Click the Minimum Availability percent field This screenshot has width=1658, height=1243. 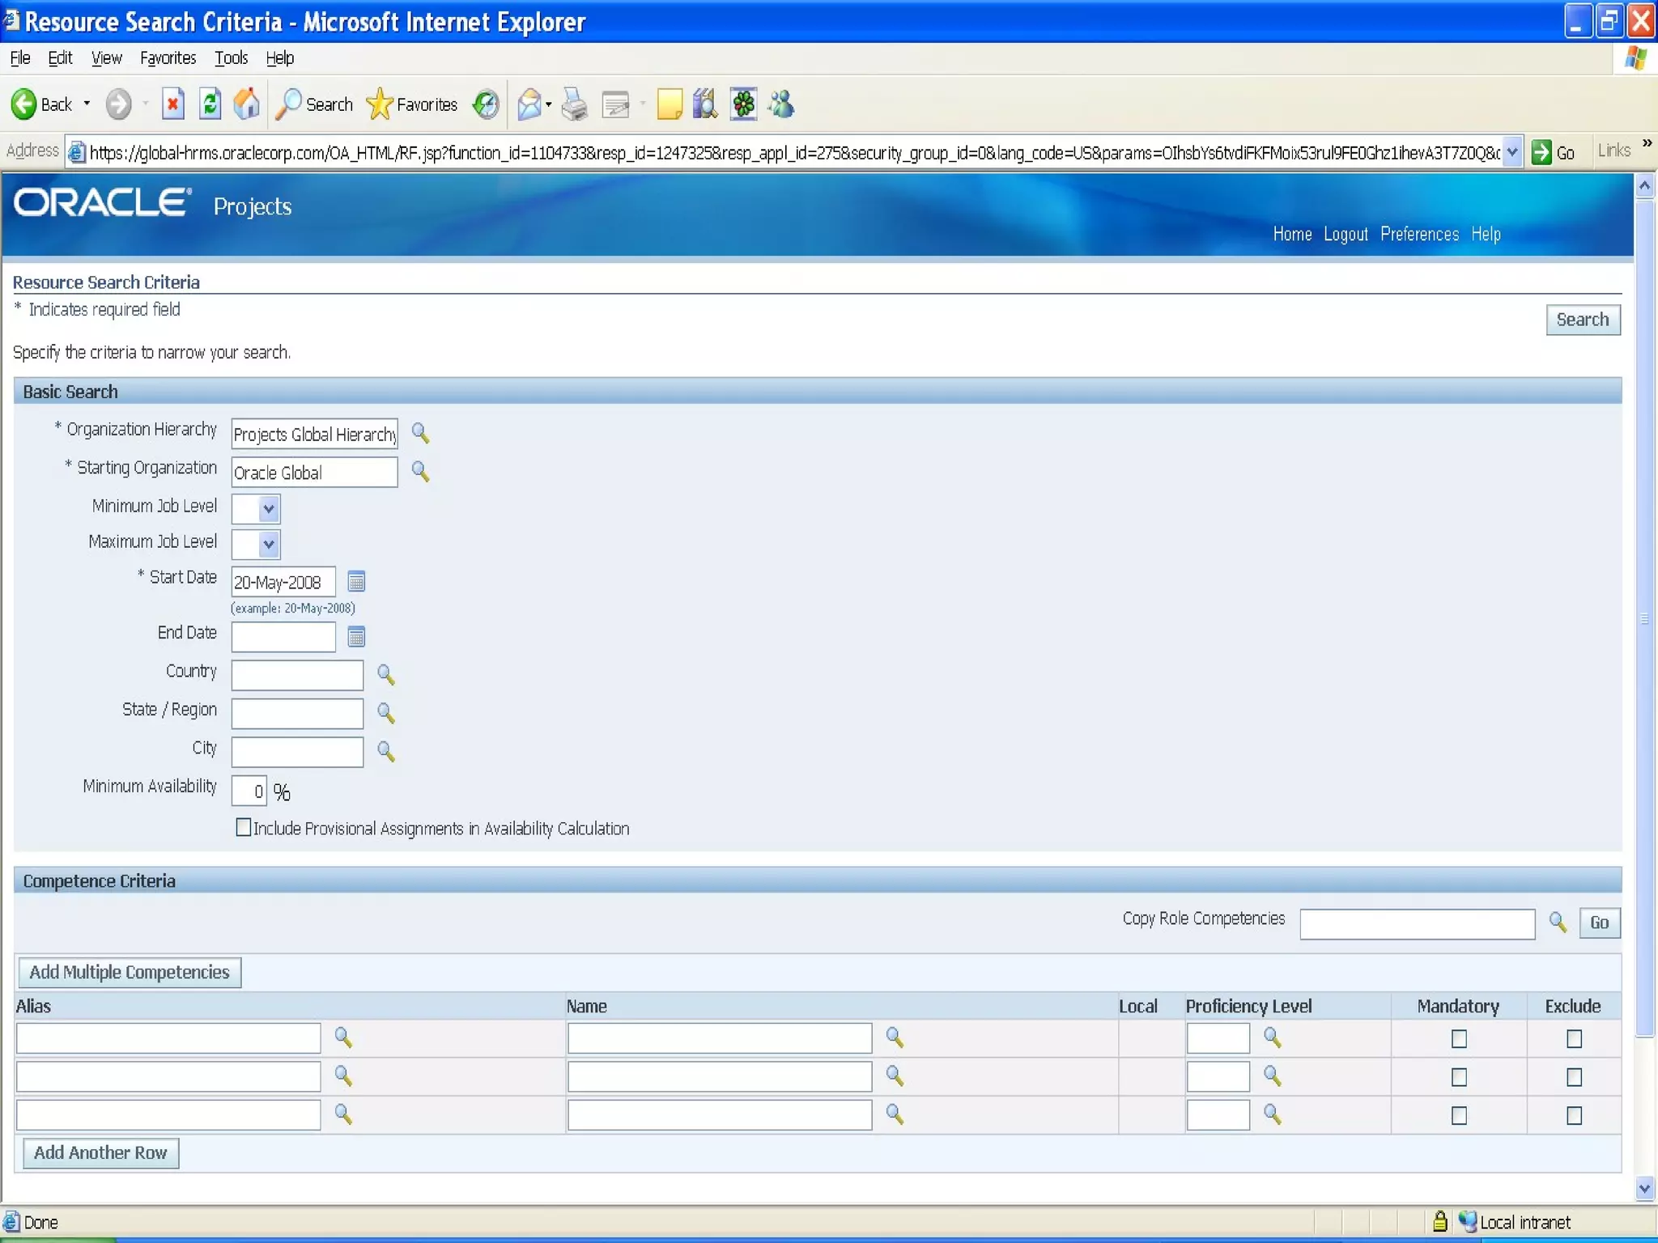click(249, 791)
